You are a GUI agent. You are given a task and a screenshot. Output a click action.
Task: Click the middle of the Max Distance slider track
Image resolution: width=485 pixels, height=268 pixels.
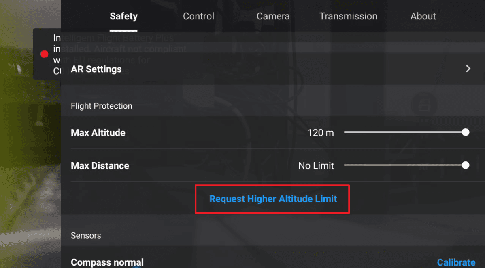coord(405,165)
